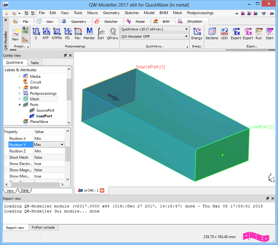Open the Geometry menu
Screen dimensions: 278x245
tap(111, 13)
